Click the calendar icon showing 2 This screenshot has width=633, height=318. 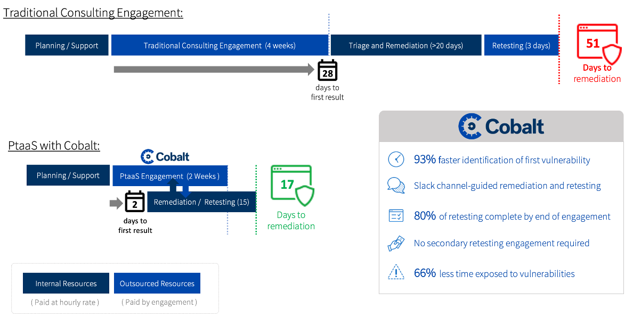[135, 203]
